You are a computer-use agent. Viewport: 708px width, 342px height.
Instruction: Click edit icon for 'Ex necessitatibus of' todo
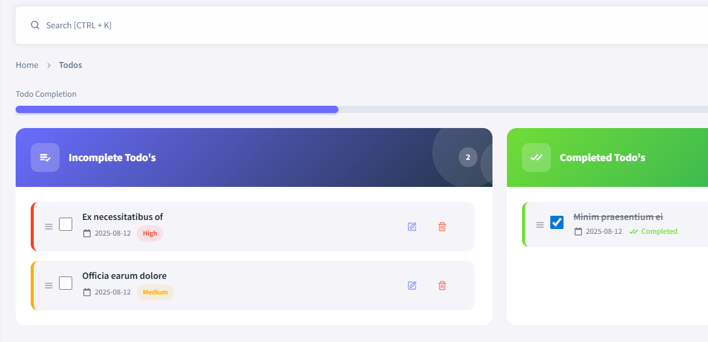coord(412,227)
